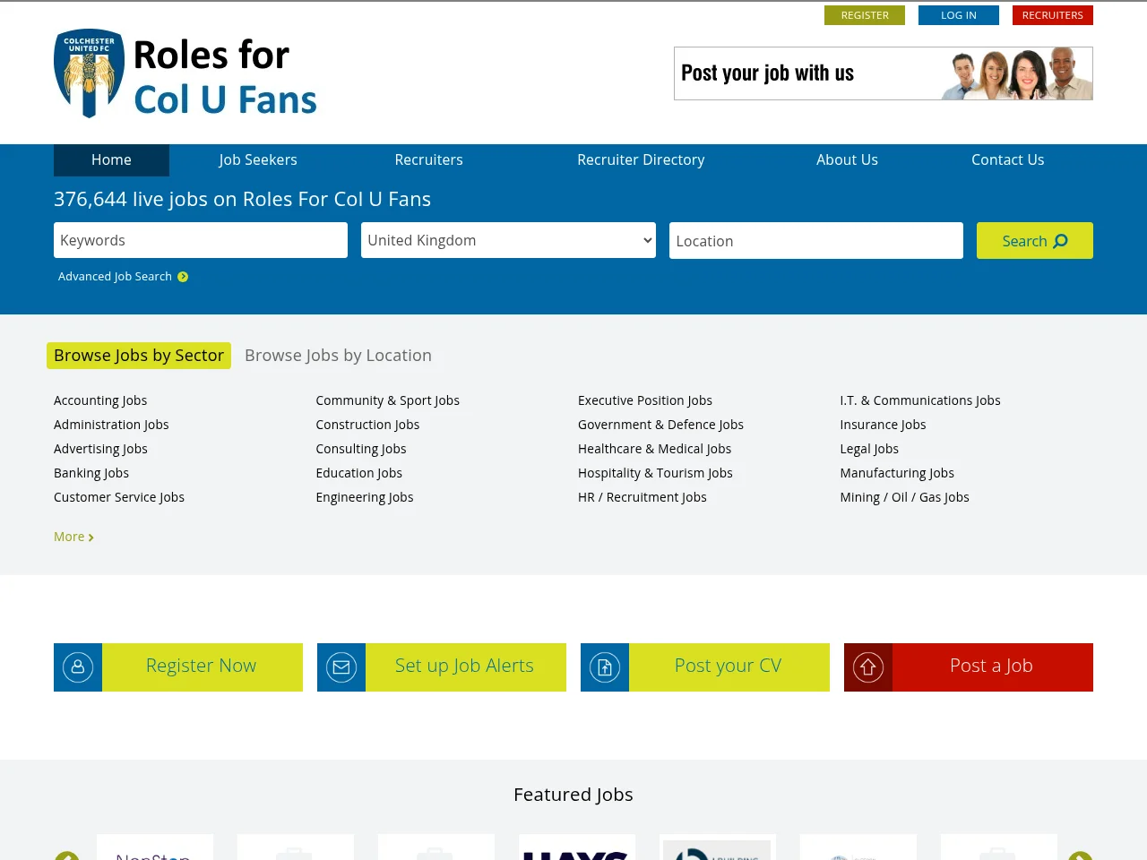
Task: Browse Mining / Oil / Gas Jobs
Action: [x=904, y=497]
